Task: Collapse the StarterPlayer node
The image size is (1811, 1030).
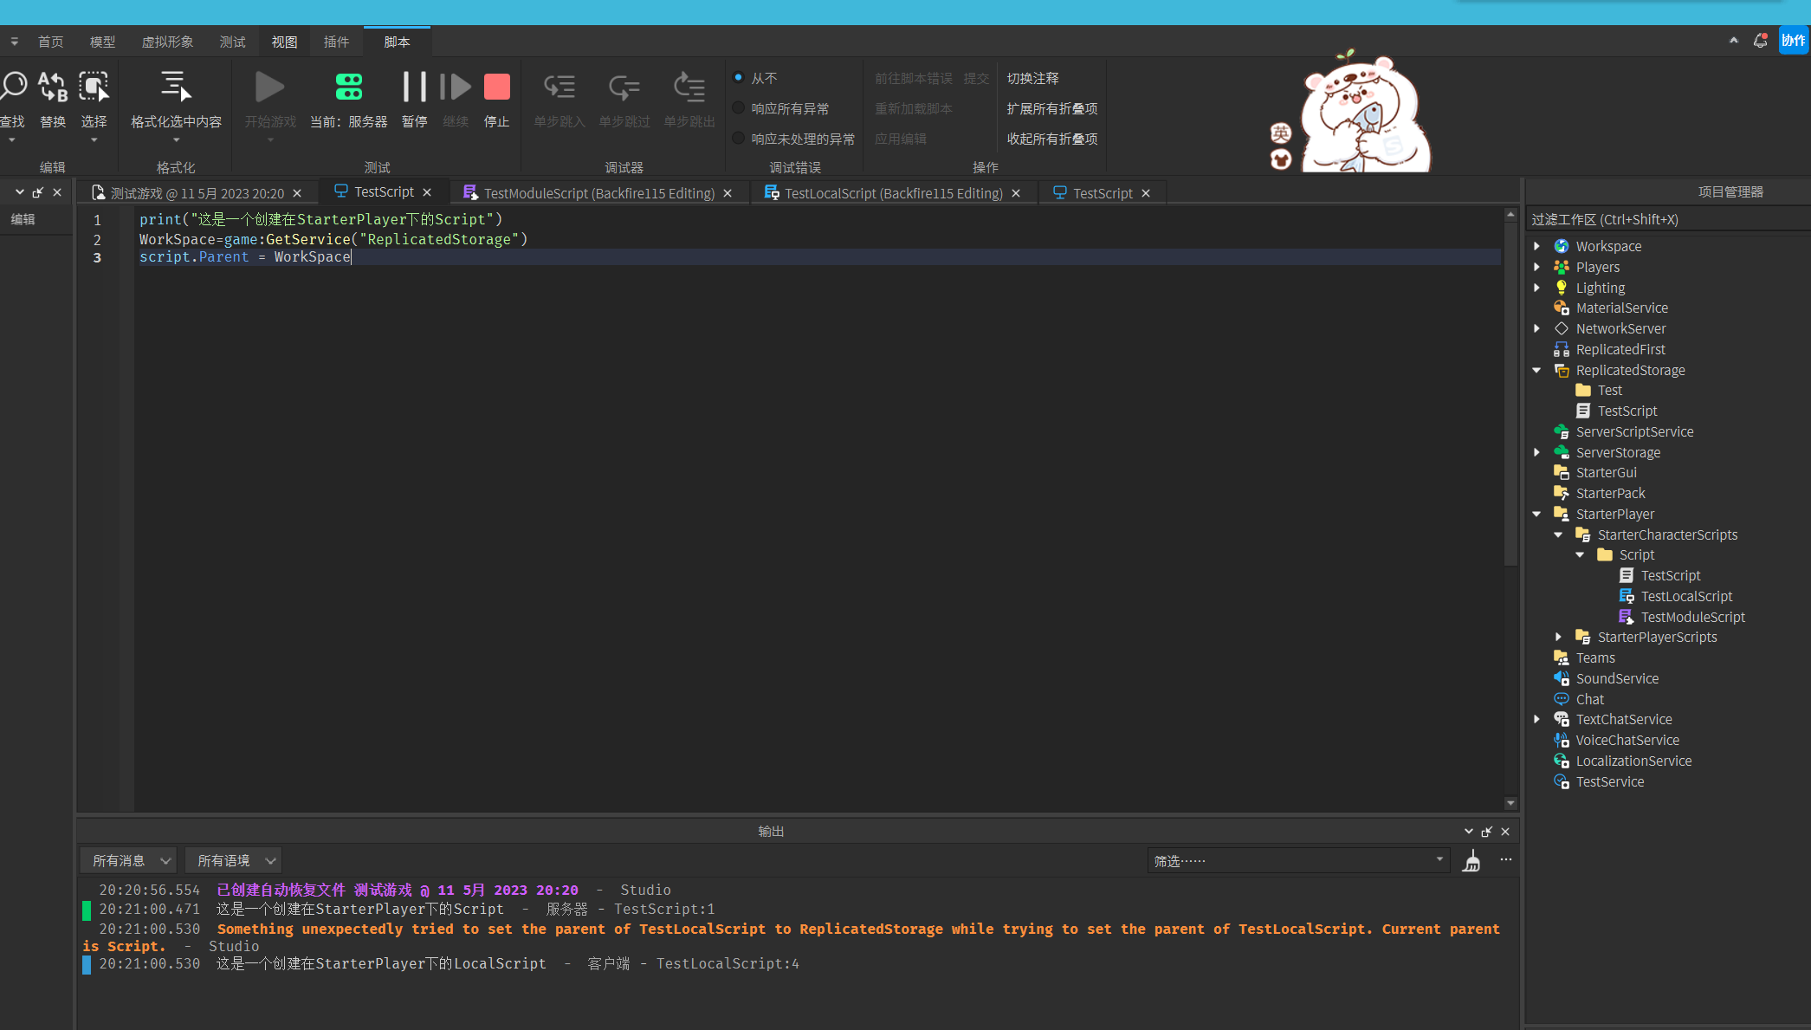Action: [x=1537, y=514]
